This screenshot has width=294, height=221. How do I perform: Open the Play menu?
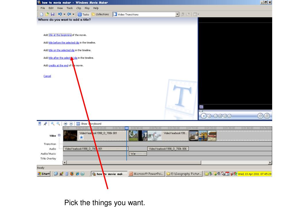(x=87, y=8)
